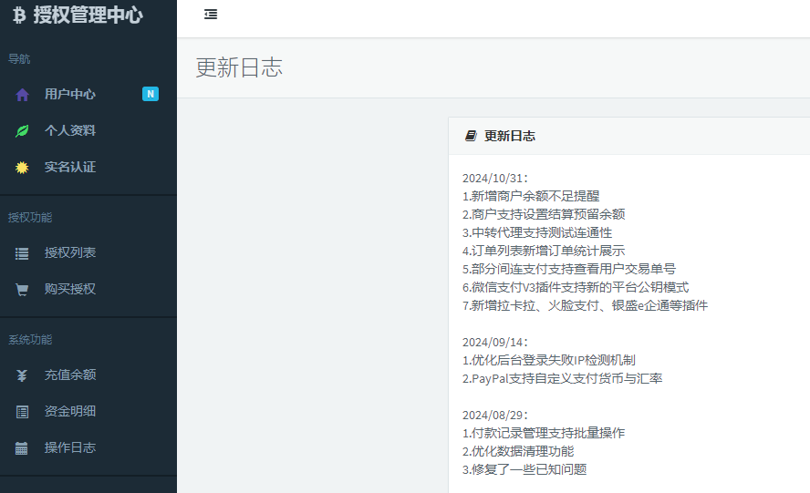
Task: Open the 授权管理中心 brand title
Action: pyautogui.click(x=88, y=15)
